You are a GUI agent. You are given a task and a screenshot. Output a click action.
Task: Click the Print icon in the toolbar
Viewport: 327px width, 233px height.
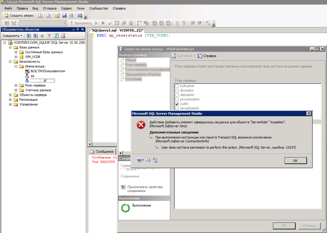[x=71, y=15]
